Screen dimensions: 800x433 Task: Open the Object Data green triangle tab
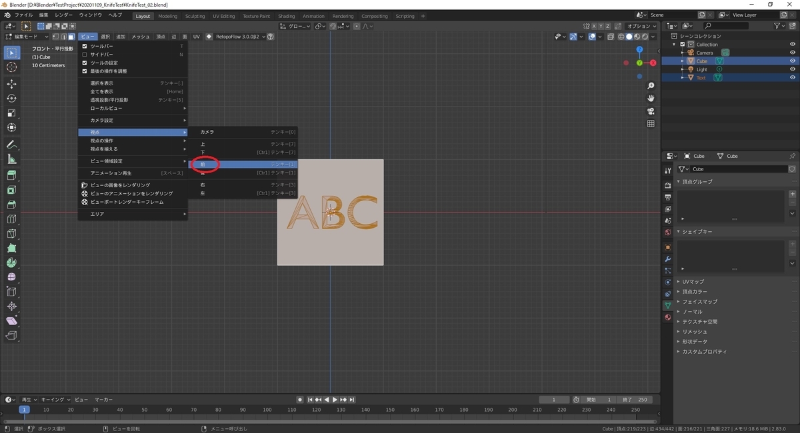click(667, 305)
